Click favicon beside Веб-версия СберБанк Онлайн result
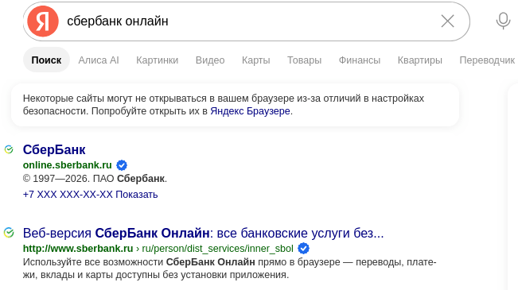Screen dimensions: 518x290 coord(9,233)
